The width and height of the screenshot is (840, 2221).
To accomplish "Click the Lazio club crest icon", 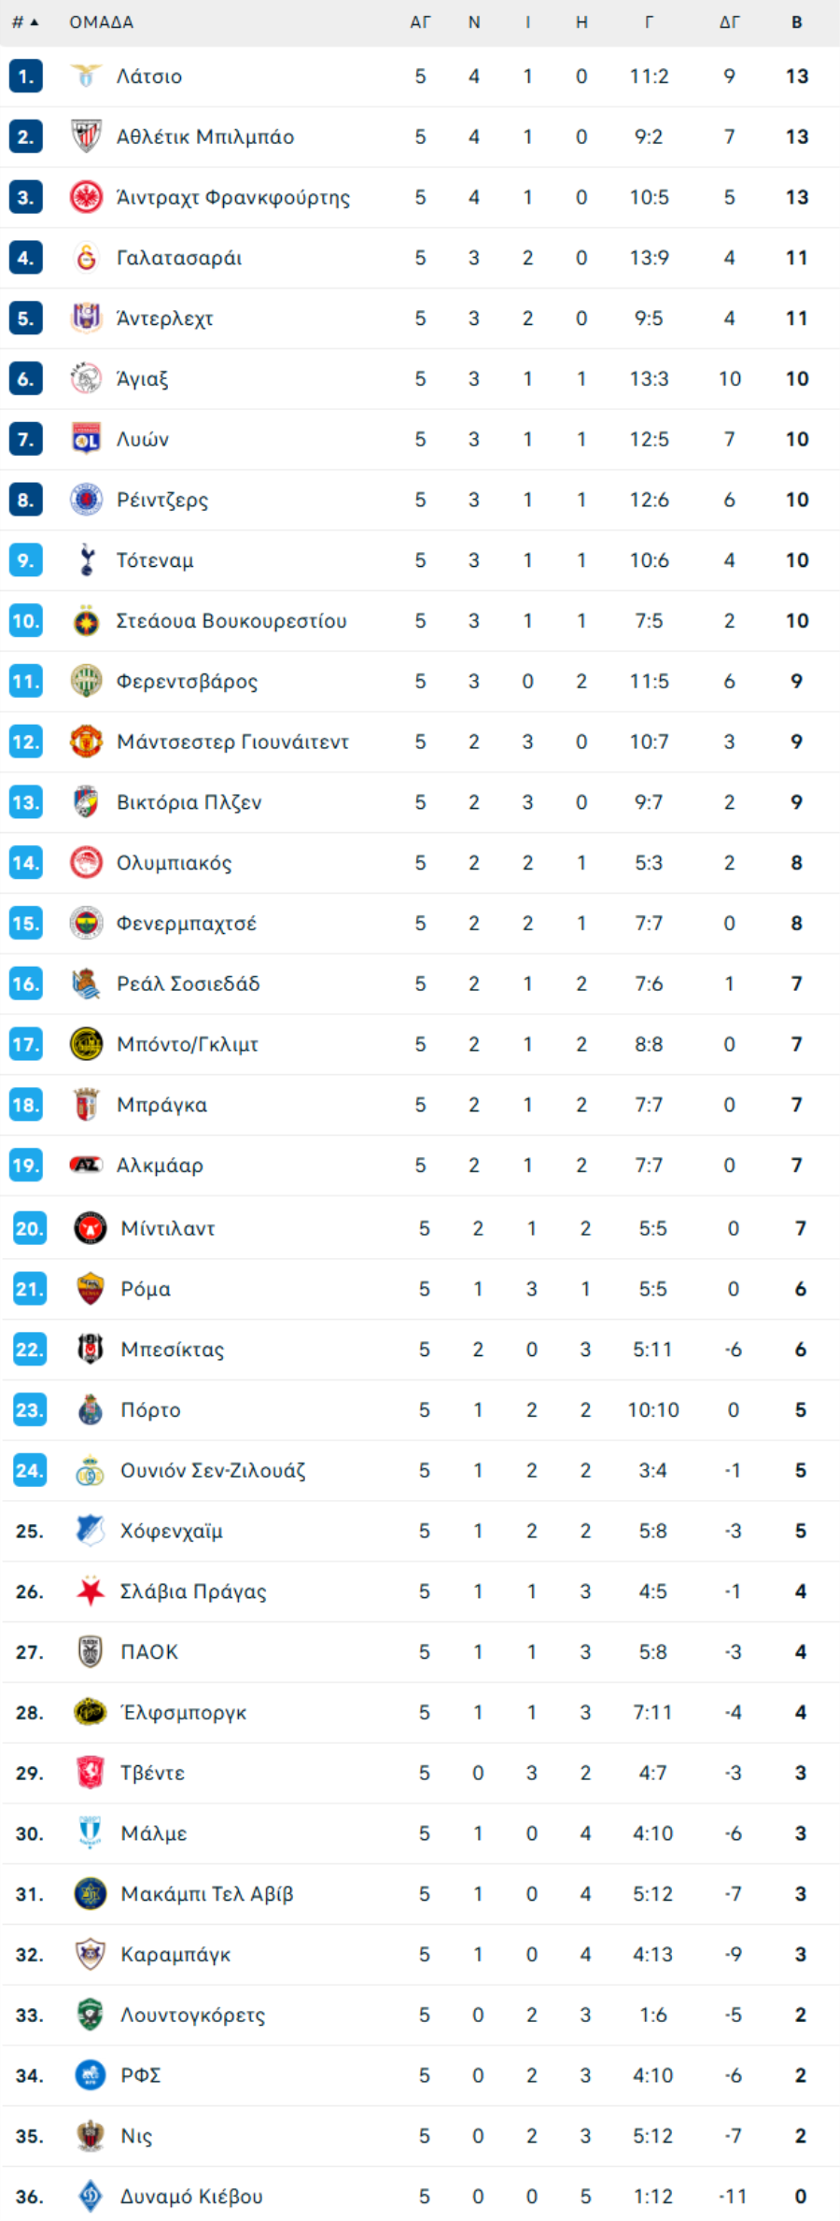I will pyautogui.click(x=86, y=76).
